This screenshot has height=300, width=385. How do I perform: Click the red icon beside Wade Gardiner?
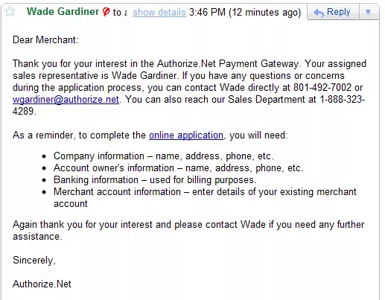(x=106, y=12)
